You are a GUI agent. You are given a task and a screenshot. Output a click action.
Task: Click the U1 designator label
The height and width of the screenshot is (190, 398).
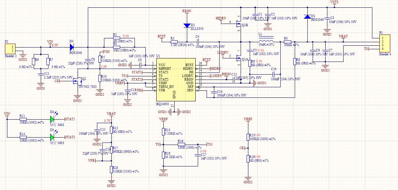pyautogui.click(x=158, y=56)
